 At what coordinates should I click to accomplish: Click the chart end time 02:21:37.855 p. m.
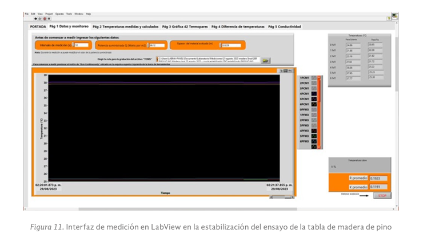[280, 185]
